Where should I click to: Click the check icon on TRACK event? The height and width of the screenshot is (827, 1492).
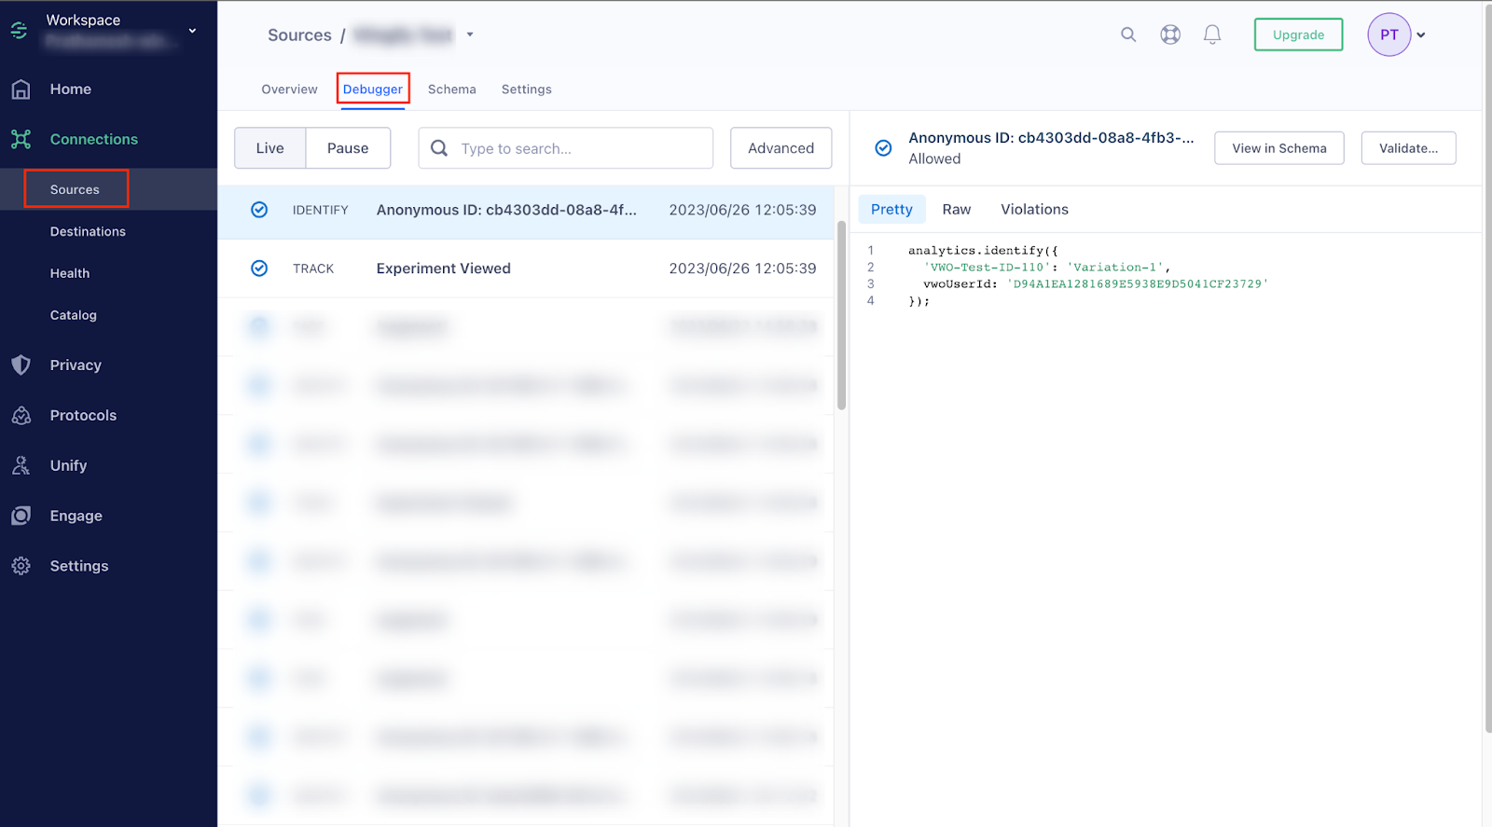[259, 269]
